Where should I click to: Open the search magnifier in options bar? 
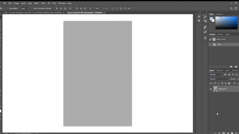pos(231,9)
